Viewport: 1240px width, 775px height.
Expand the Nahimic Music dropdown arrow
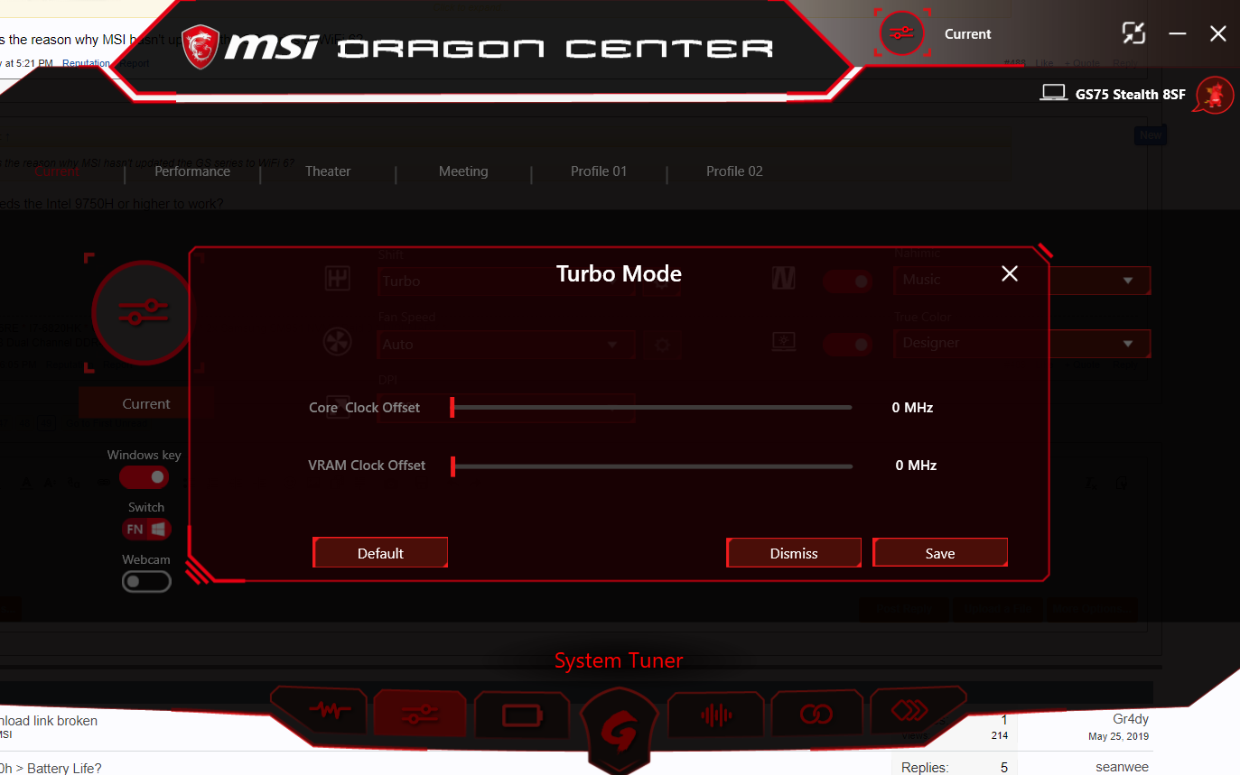1128,281
